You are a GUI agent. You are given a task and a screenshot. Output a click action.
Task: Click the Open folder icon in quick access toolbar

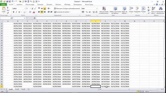click(4, 2)
